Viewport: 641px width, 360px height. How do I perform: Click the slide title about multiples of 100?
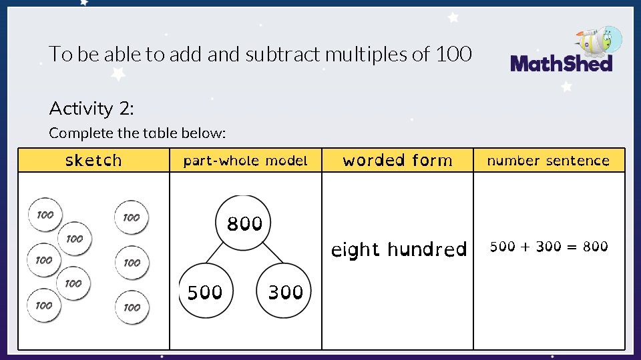pos(260,54)
